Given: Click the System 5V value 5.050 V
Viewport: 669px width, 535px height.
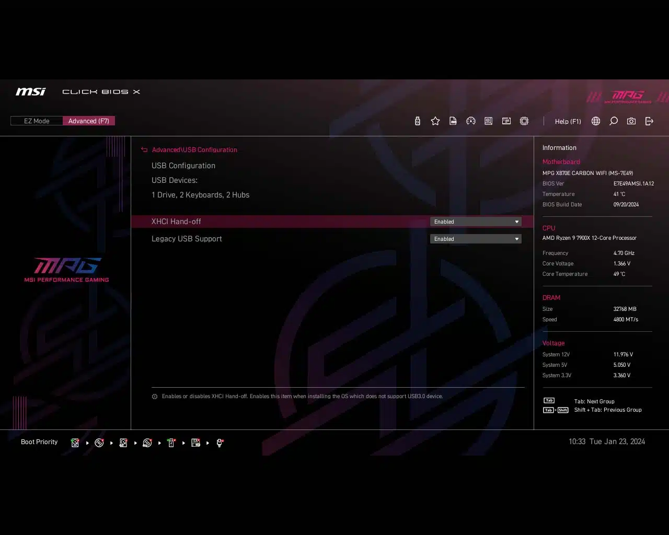Looking at the screenshot, I should click(x=622, y=365).
